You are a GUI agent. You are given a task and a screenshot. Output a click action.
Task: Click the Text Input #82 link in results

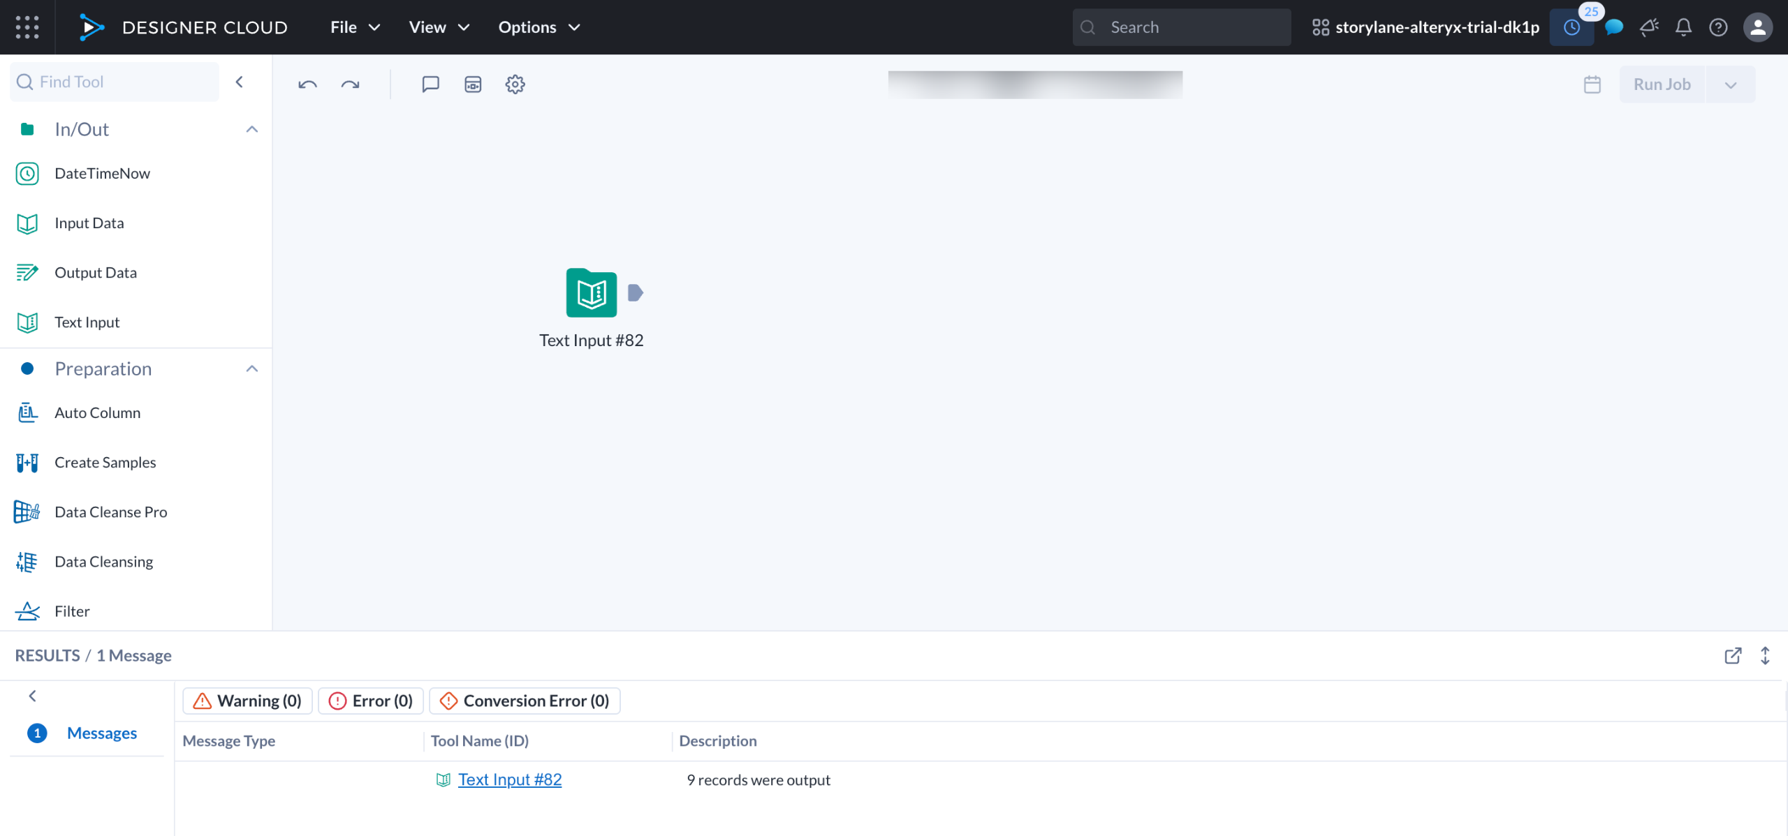click(509, 779)
